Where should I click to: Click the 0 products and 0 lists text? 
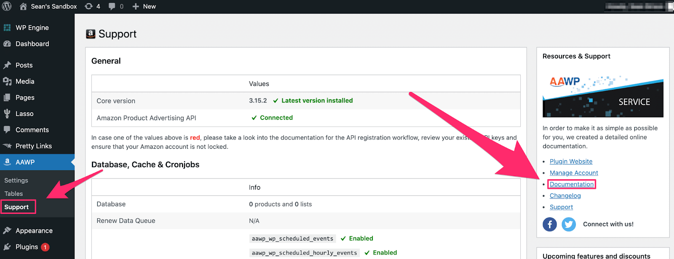(281, 204)
